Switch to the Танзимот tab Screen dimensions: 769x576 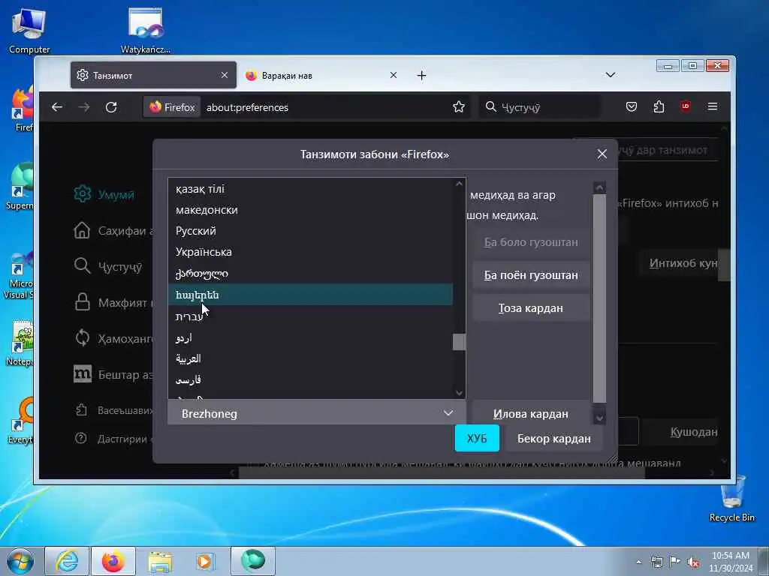pyautogui.click(x=153, y=76)
